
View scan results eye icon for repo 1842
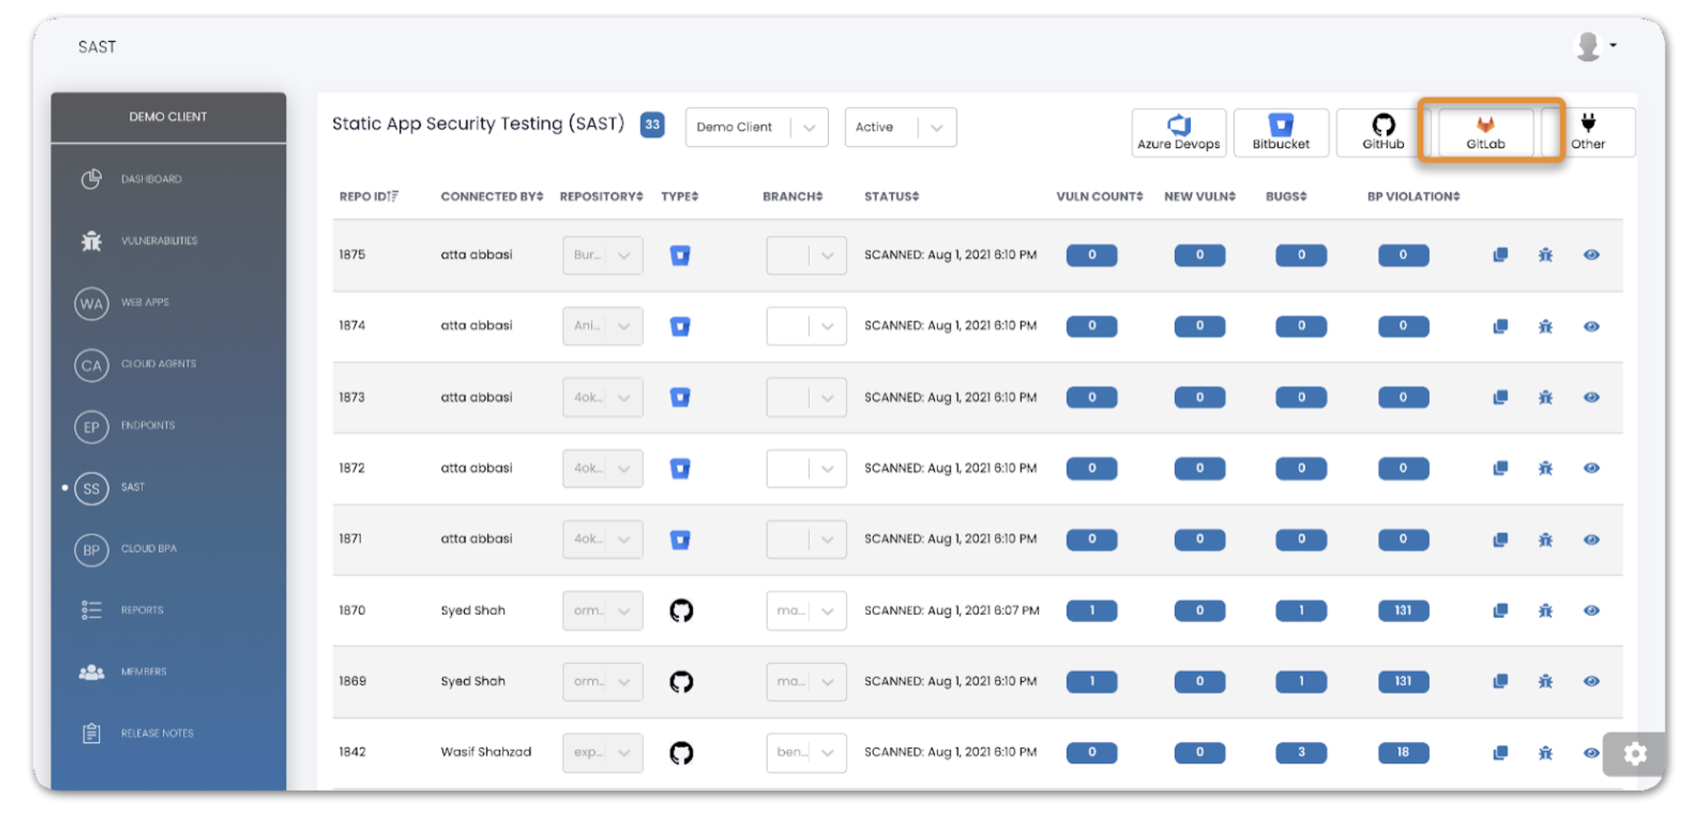pos(1591,753)
